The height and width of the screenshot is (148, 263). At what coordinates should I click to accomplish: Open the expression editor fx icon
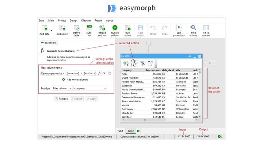pos(100,73)
